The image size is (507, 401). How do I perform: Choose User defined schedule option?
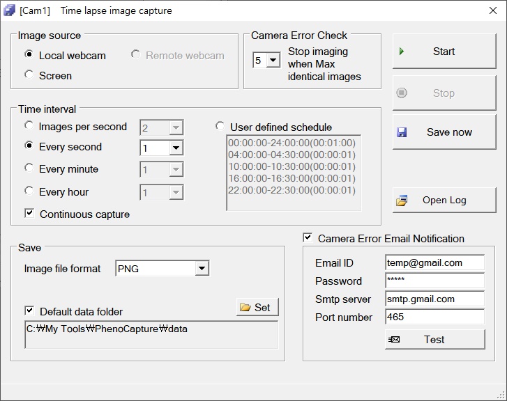click(x=220, y=127)
